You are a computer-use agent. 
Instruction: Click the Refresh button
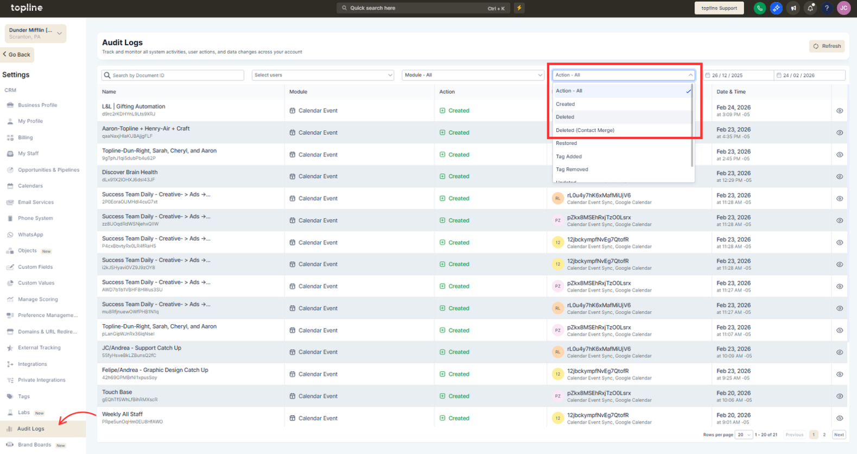(x=827, y=46)
